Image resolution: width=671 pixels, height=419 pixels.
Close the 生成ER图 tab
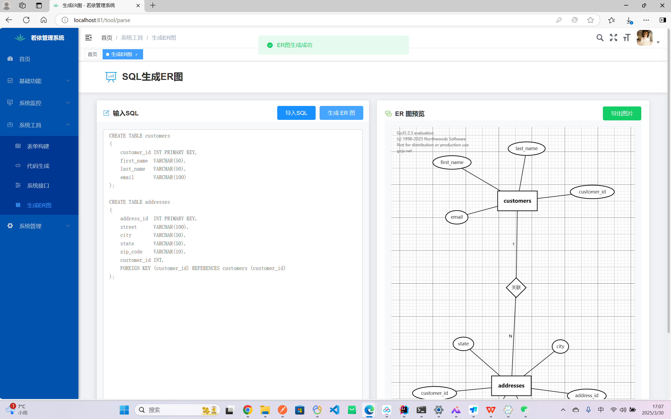[137, 55]
